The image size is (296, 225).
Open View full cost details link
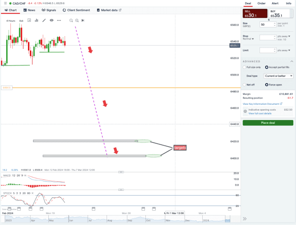(x=260, y=113)
